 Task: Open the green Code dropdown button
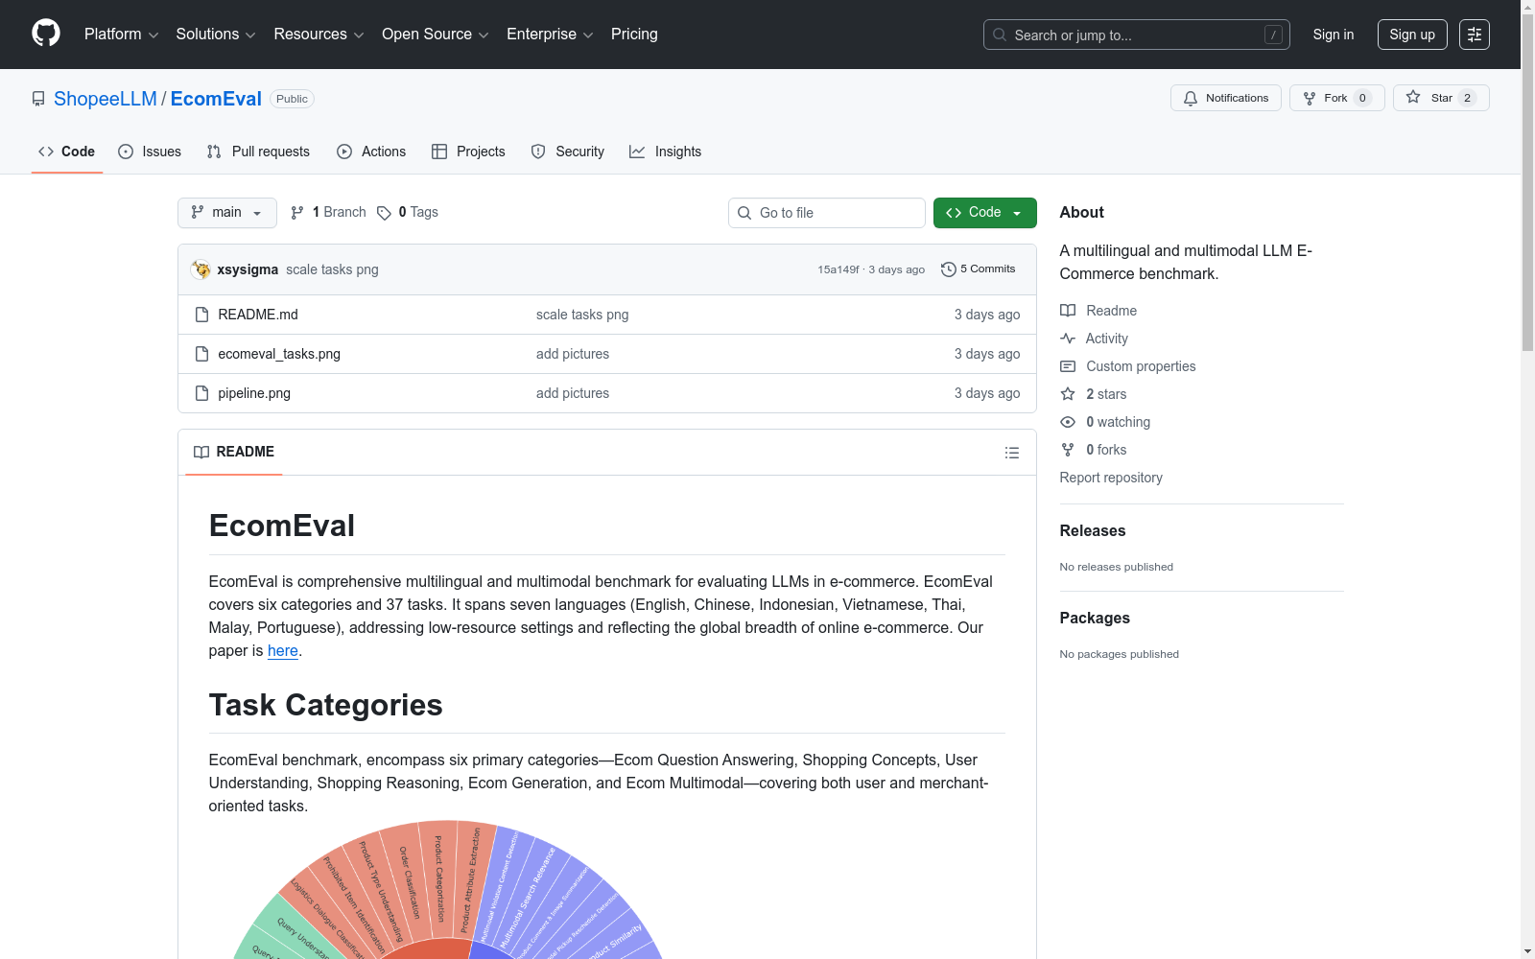click(x=985, y=213)
